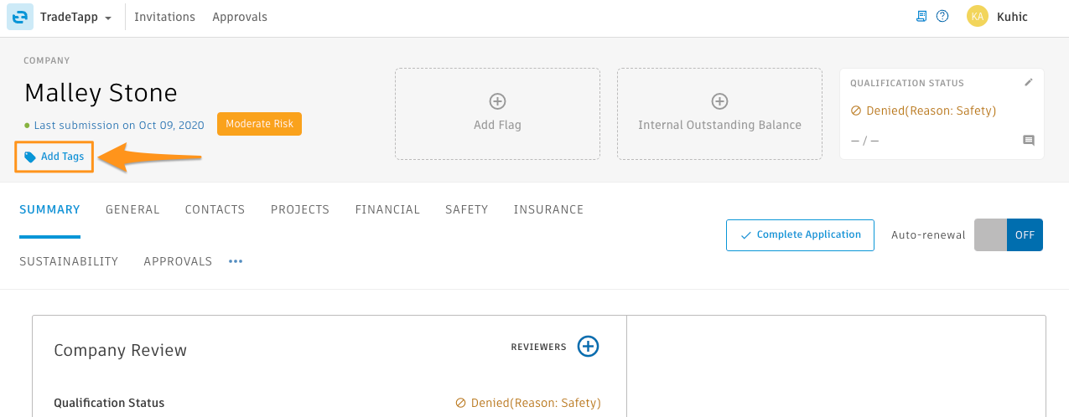Open the TradeTapp product switcher dropdown
The image size is (1069, 417).
pos(75,17)
